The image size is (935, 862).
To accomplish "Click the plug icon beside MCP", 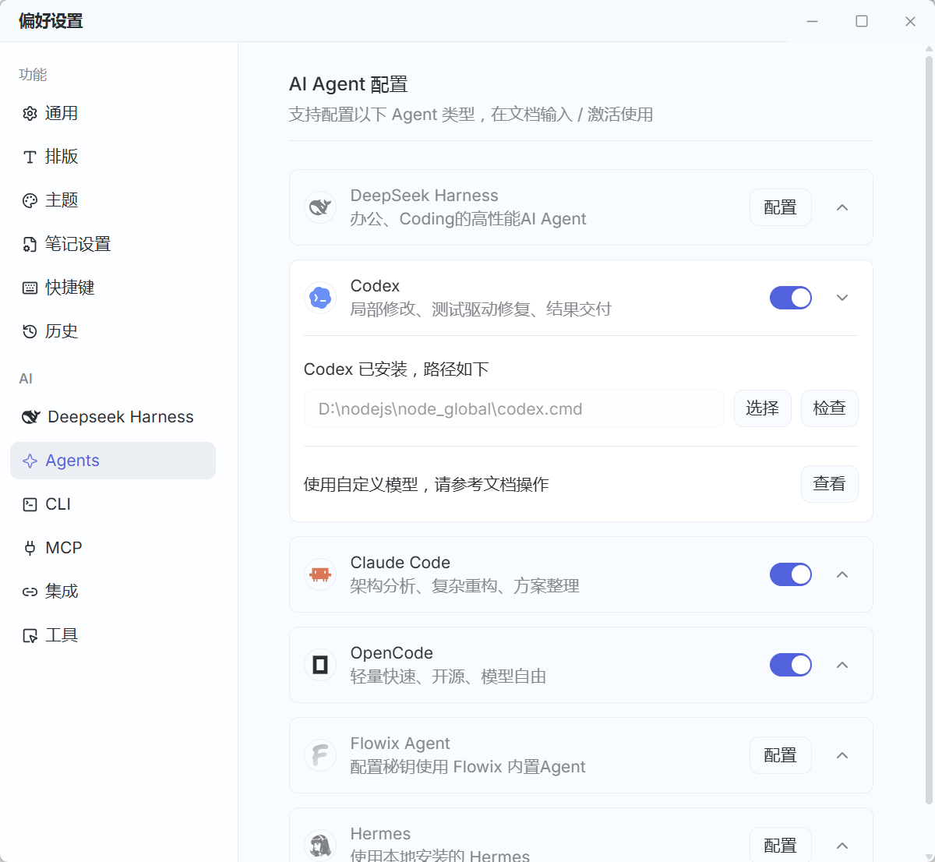I will pyautogui.click(x=30, y=548).
